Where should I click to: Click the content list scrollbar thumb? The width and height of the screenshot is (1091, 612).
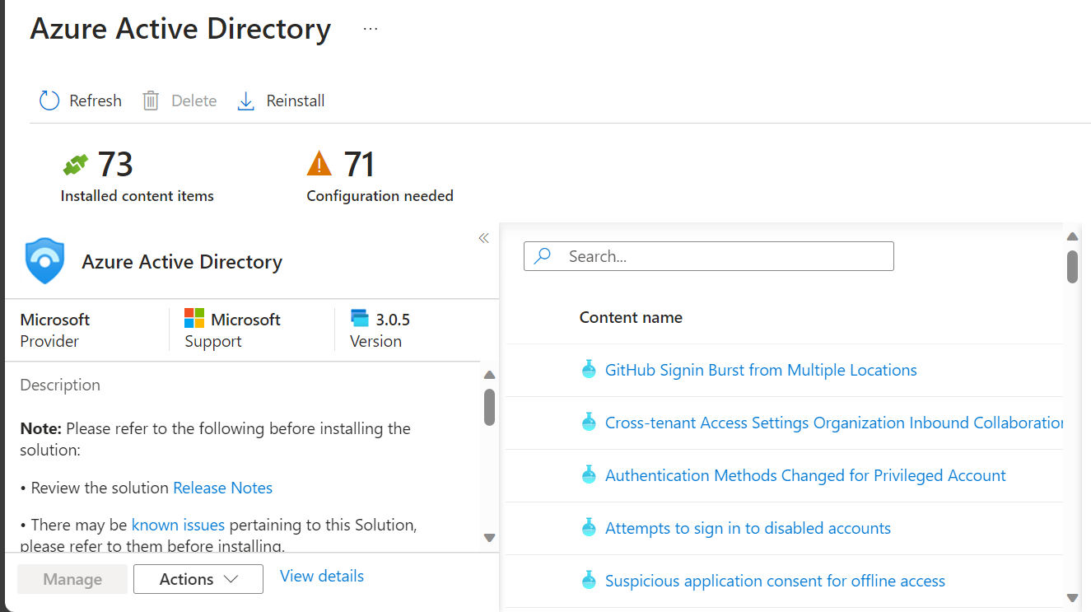[1072, 266]
